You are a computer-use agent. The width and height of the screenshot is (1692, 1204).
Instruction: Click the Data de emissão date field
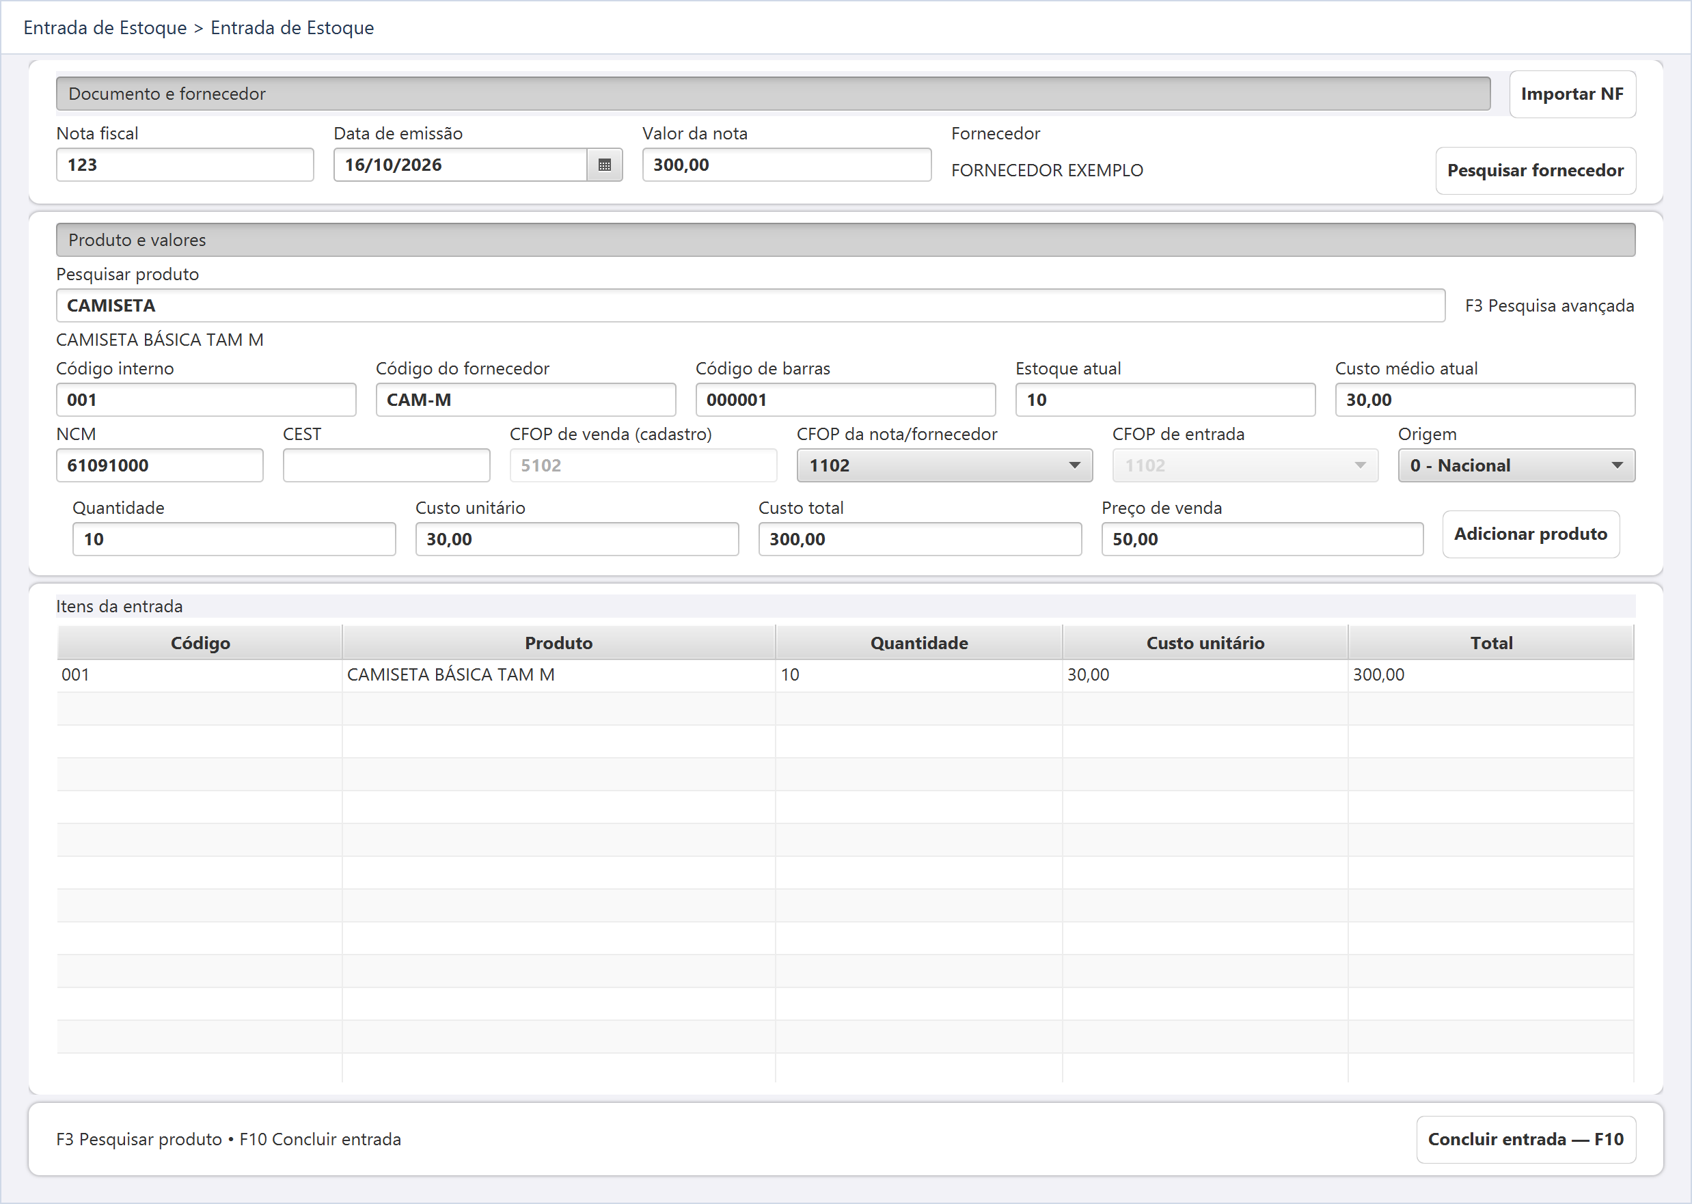pos(461,165)
